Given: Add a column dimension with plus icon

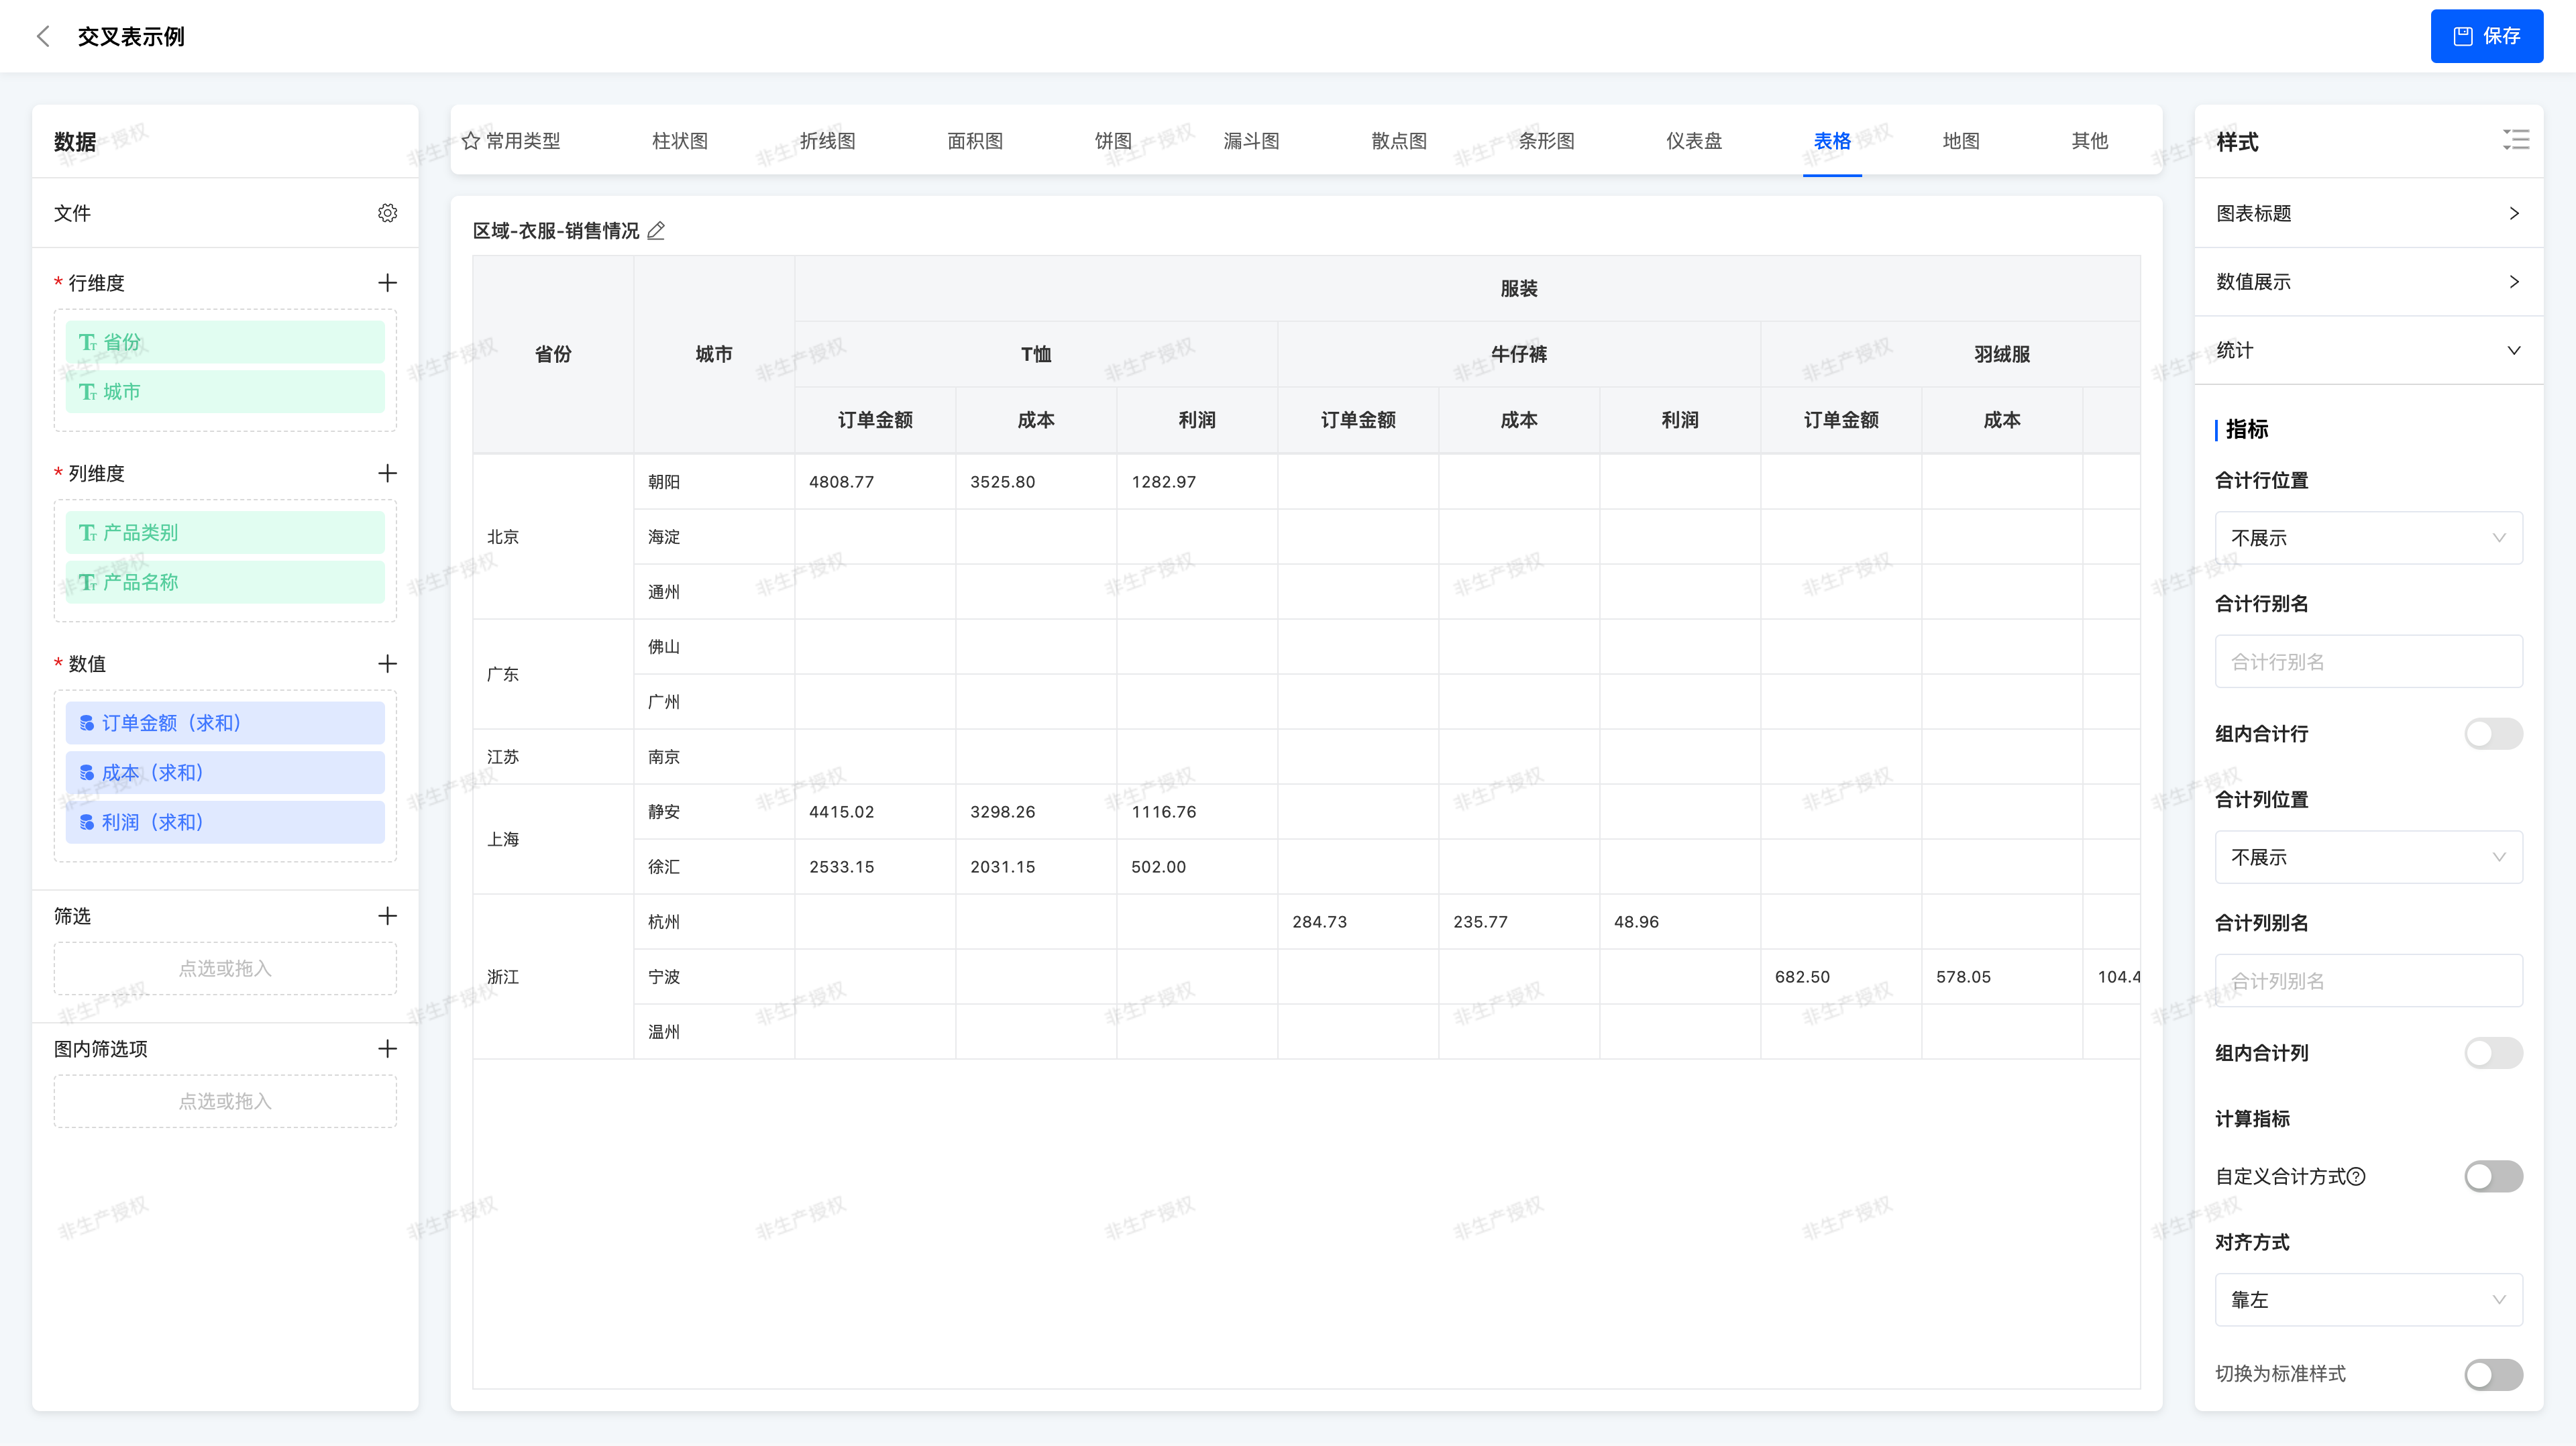Looking at the screenshot, I should pyautogui.click(x=387, y=473).
